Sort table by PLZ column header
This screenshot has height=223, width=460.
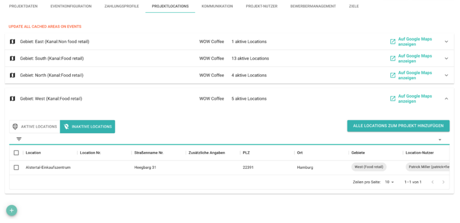[246, 153]
